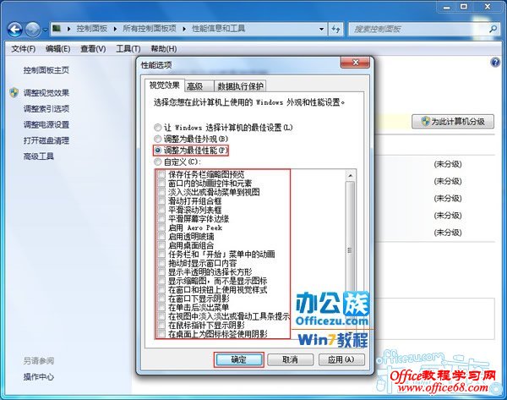Screen dimensions: 507x400
Task: Enable the 启用 Aero Peek checkbox
Action: 161,227
